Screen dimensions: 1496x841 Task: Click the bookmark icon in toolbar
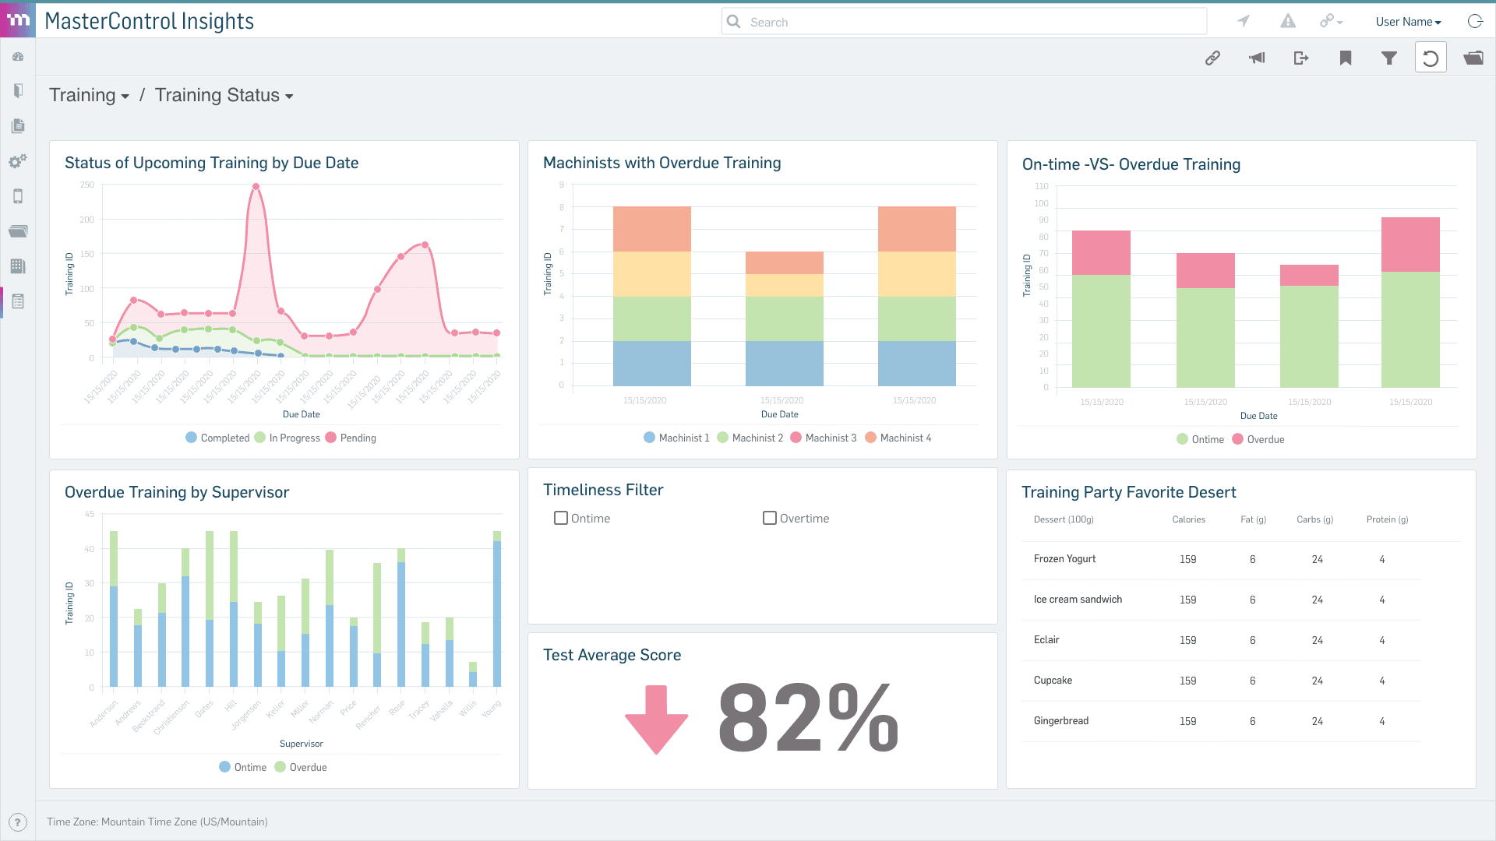(x=1346, y=58)
